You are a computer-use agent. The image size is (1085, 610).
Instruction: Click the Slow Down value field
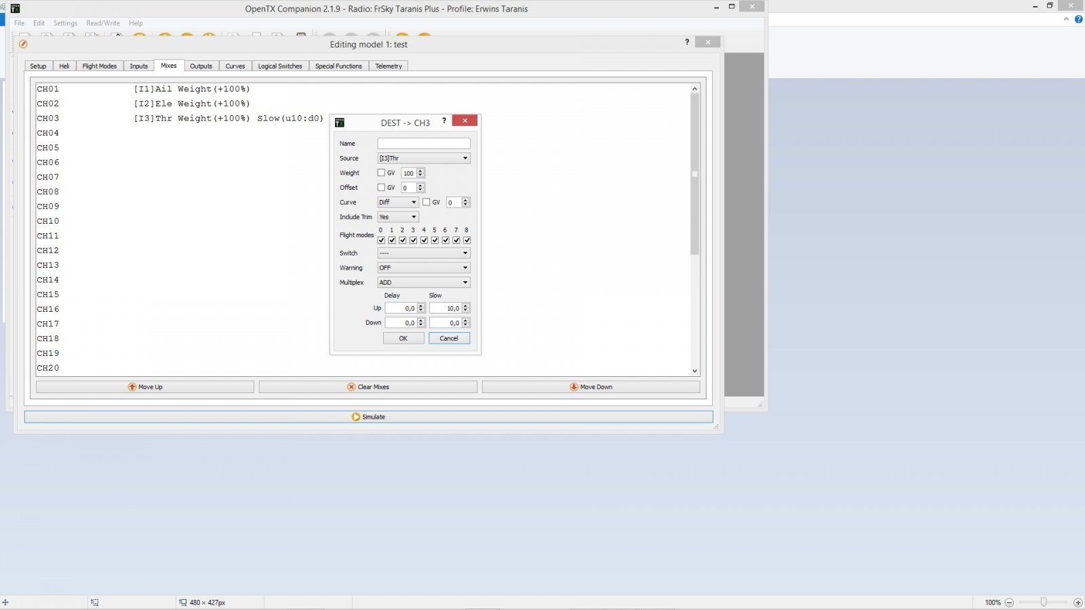446,323
